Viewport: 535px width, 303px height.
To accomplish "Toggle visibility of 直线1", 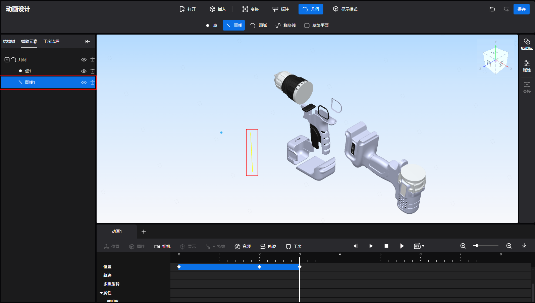I will click(x=84, y=83).
